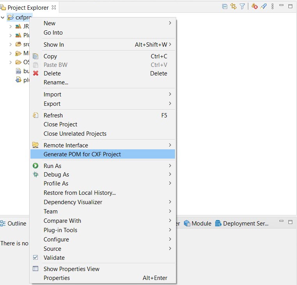Close the Project Explorer tab with X

tap(54, 7)
